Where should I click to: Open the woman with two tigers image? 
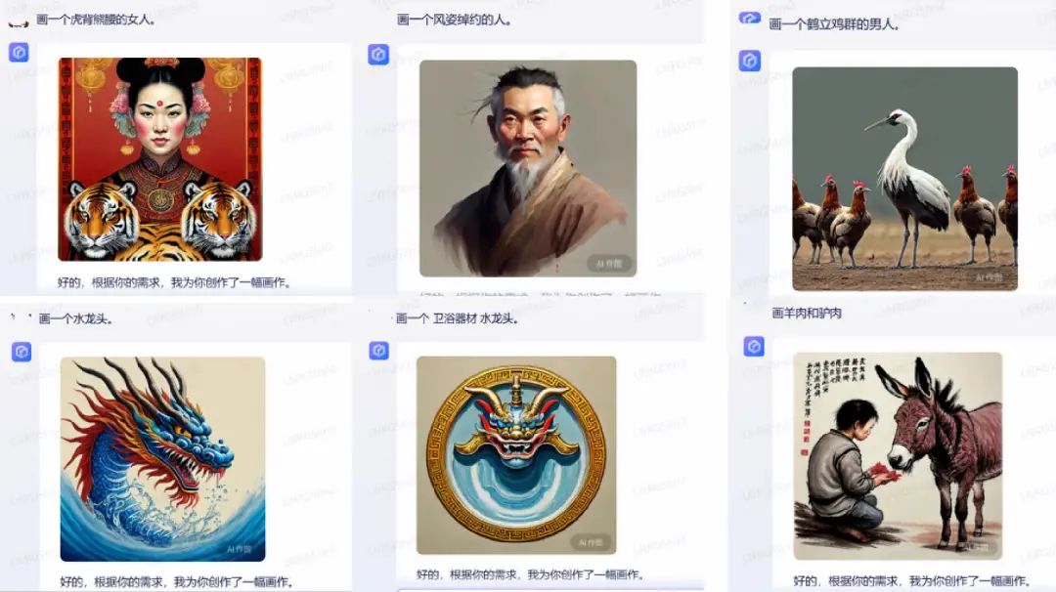[160, 159]
